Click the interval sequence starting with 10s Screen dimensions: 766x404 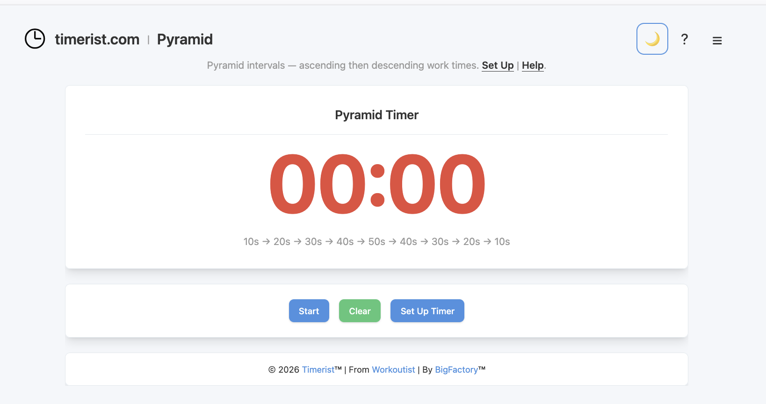pos(376,242)
